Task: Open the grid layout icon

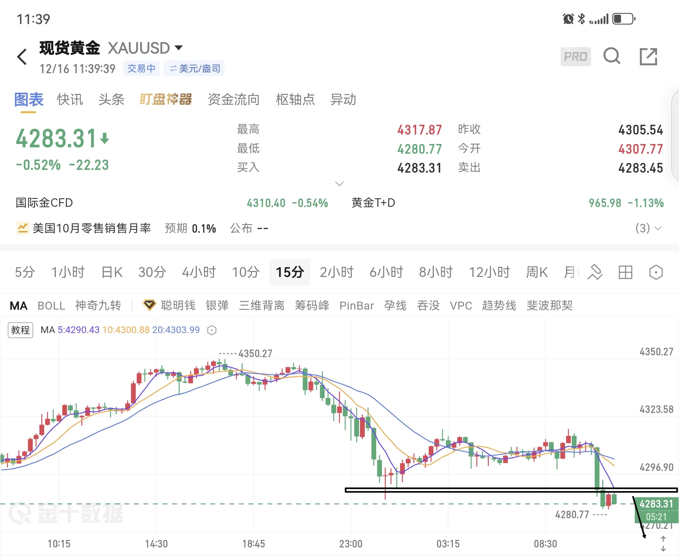Action: pos(625,272)
